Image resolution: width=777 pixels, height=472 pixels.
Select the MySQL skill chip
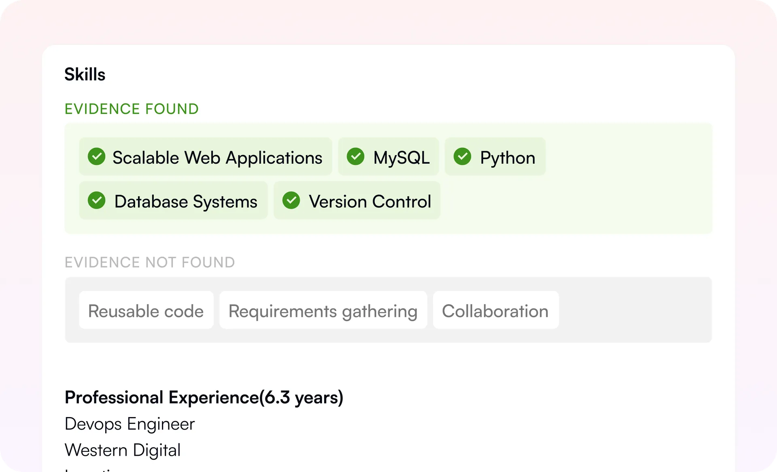click(x=388, y=156)
